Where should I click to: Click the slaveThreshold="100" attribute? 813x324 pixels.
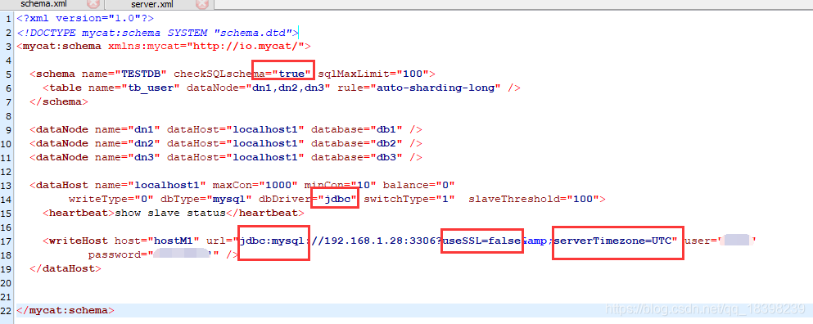pyautogui.click(x=534, y=199)
